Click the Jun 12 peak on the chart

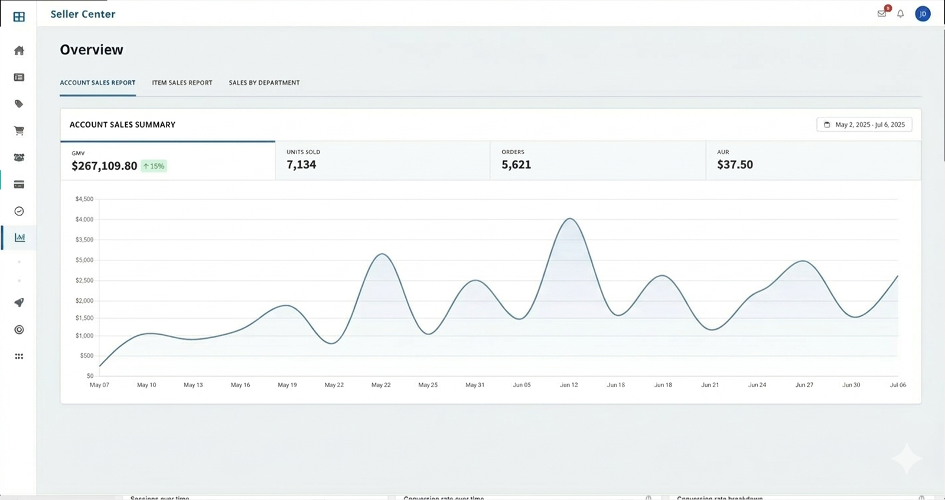click(569, 219)
